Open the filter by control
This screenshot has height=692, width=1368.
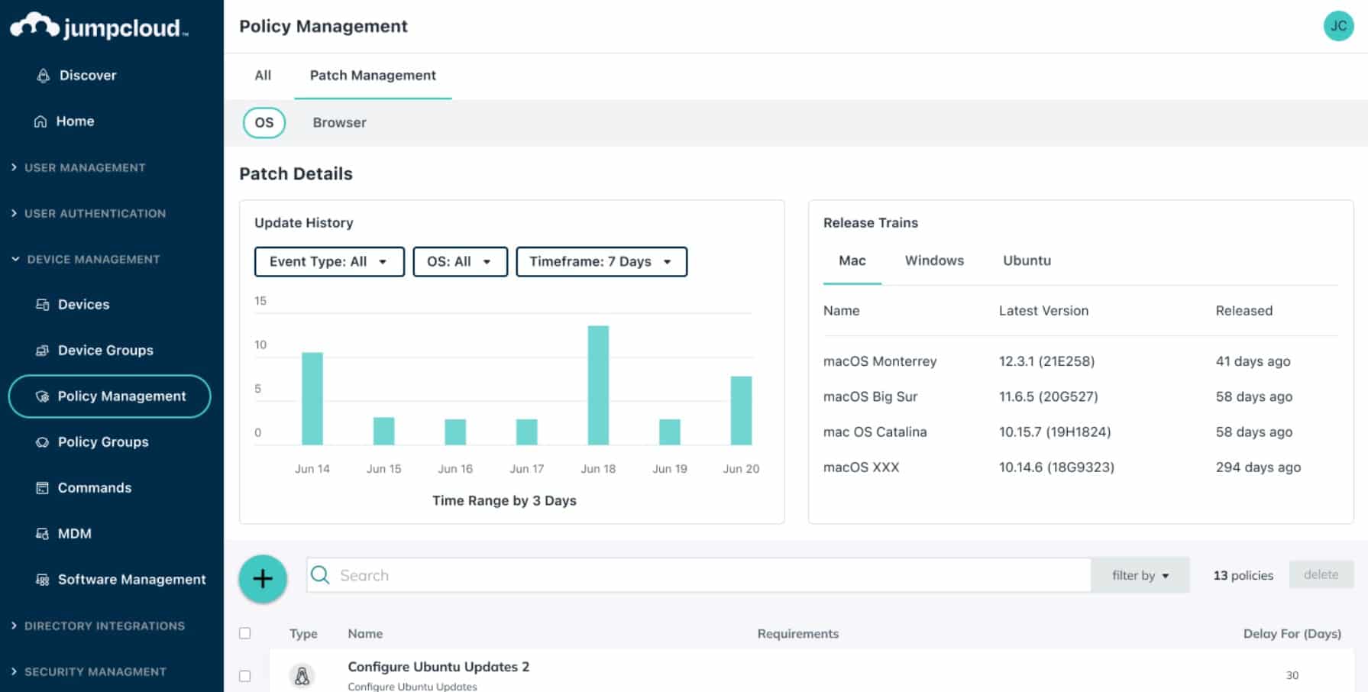(x=1139, y=575)
